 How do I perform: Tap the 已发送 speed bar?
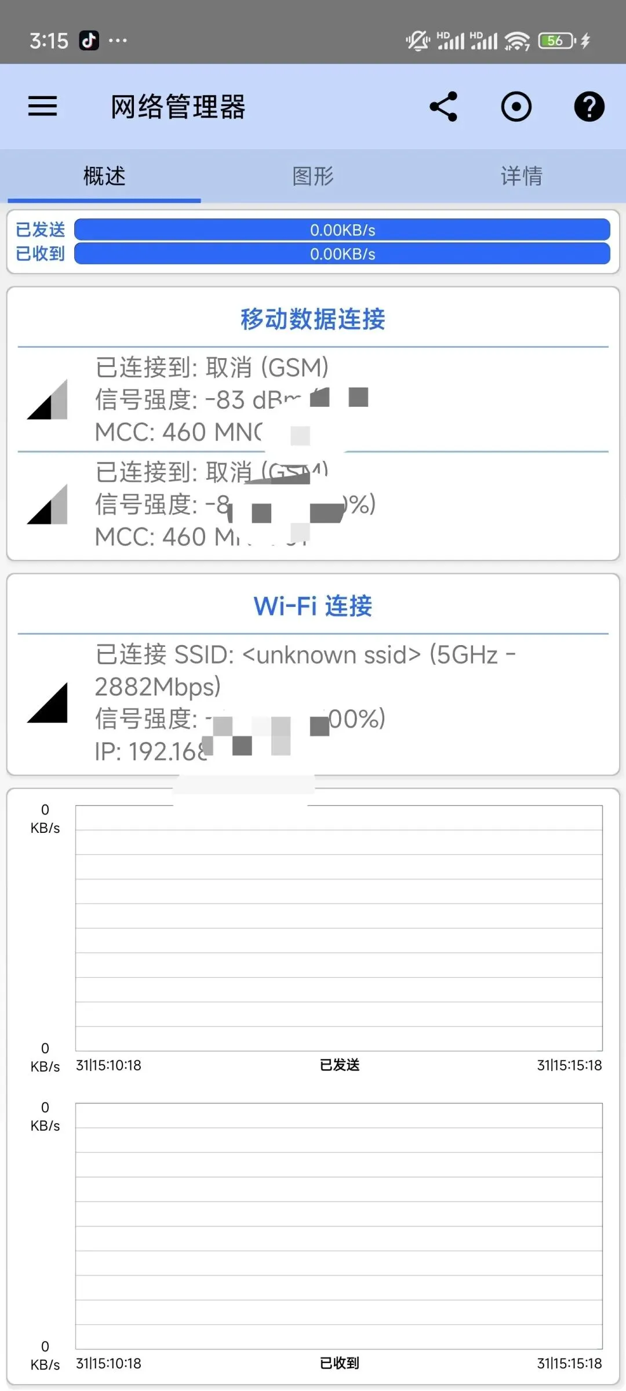pos(342,230)
